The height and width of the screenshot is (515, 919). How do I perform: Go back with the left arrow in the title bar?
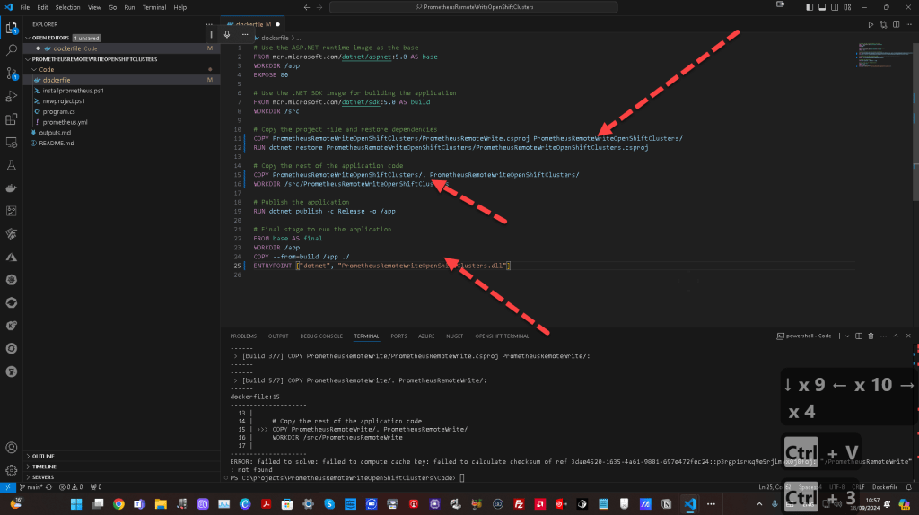coord(307,7)
